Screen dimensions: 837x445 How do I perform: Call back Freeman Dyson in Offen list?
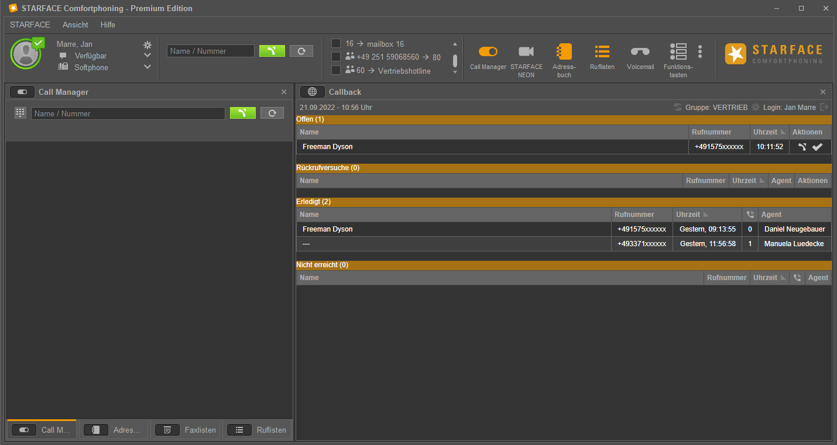(802, 147)
